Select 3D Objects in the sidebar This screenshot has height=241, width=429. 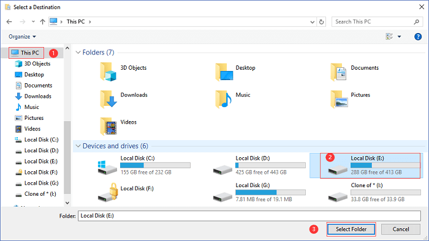32,64
